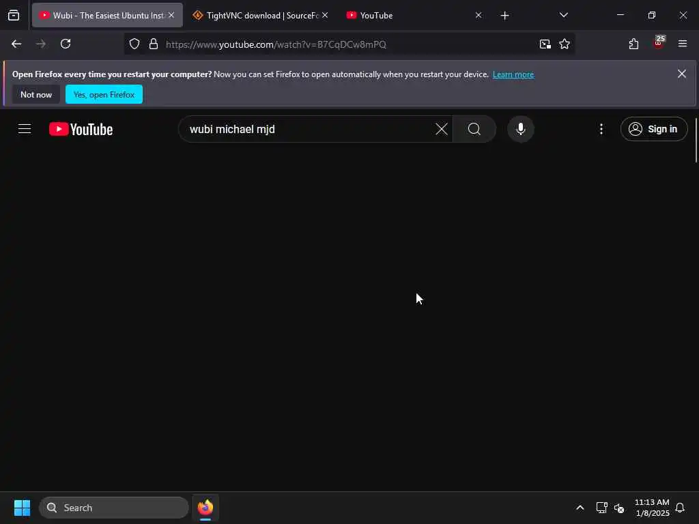
Task: Open a new browser tab
Action: [504, 16]
